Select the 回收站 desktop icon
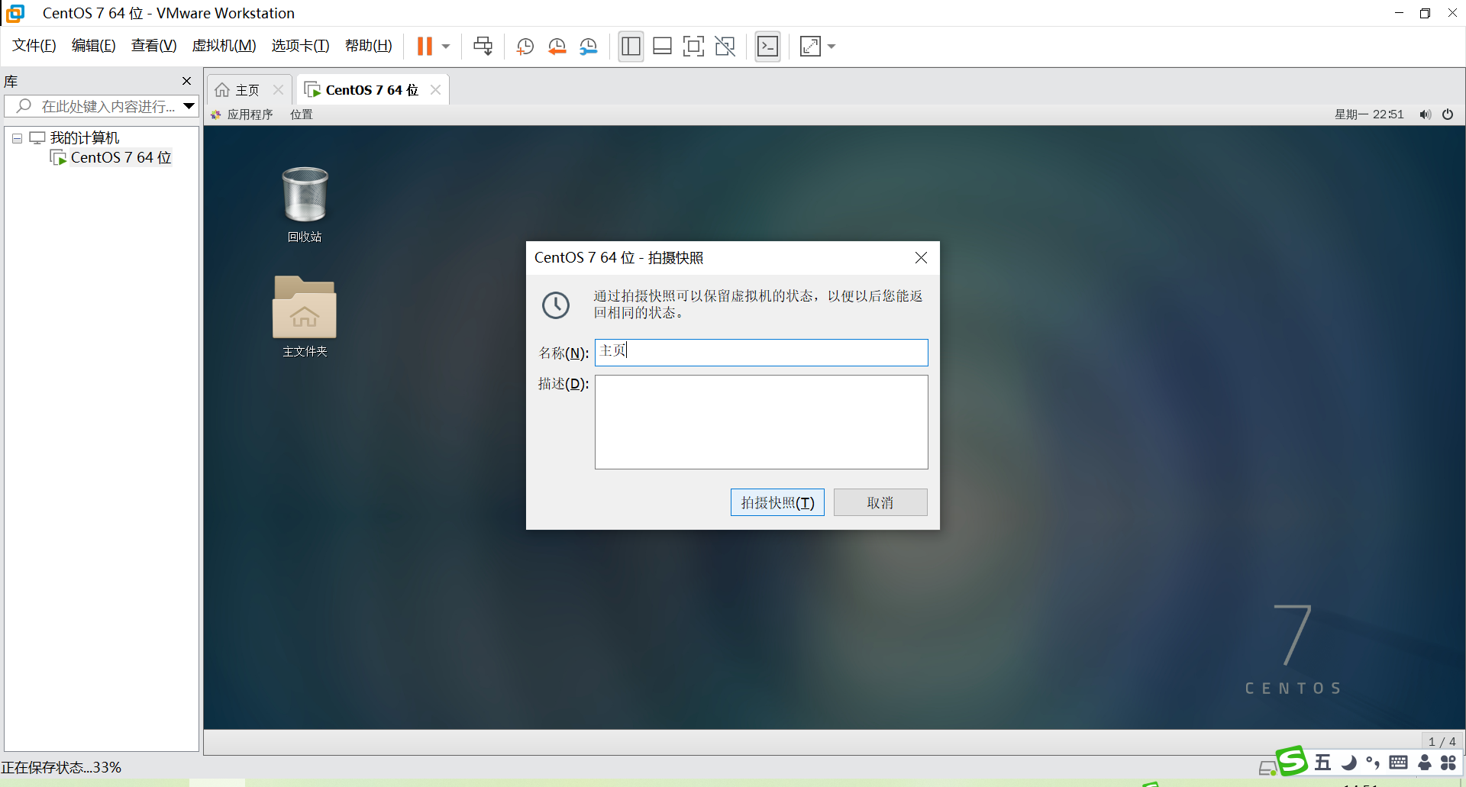Viewport: 1466px width, 787px height. coord(305,205)
